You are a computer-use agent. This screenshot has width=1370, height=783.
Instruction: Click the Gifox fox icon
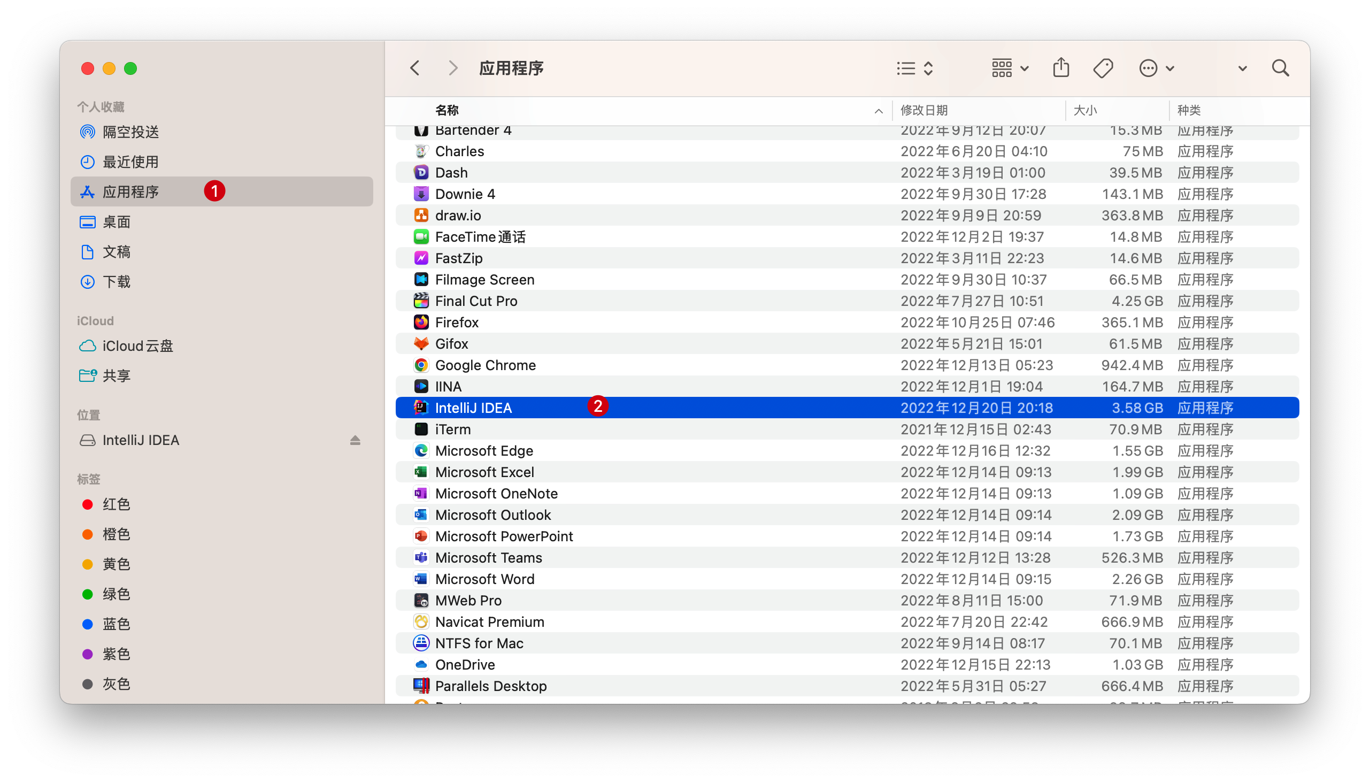(421, 344)
